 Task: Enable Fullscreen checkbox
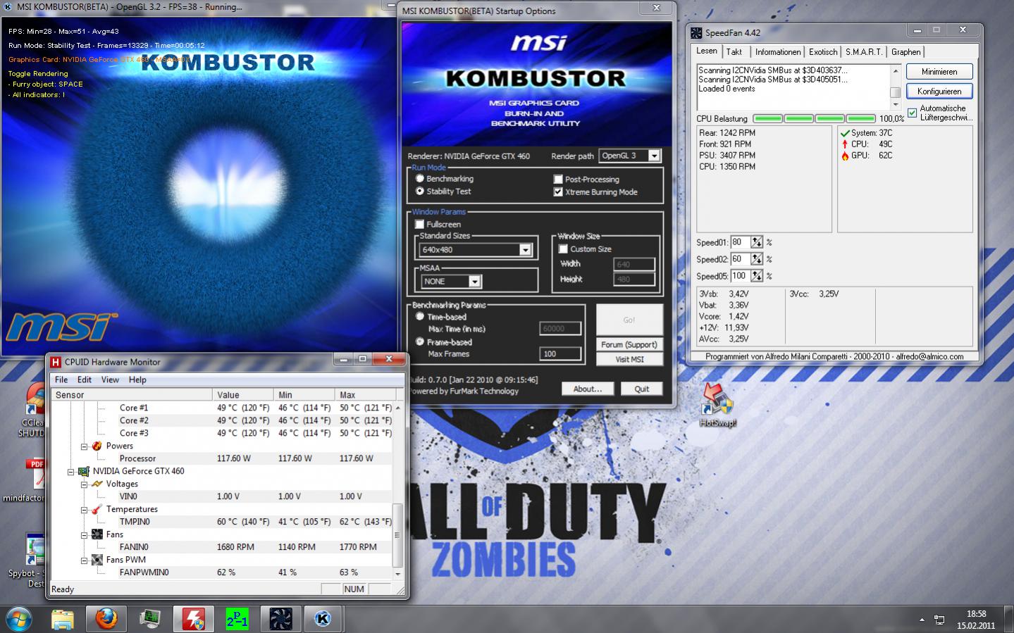pyautogui.click(x=419, y=224)
